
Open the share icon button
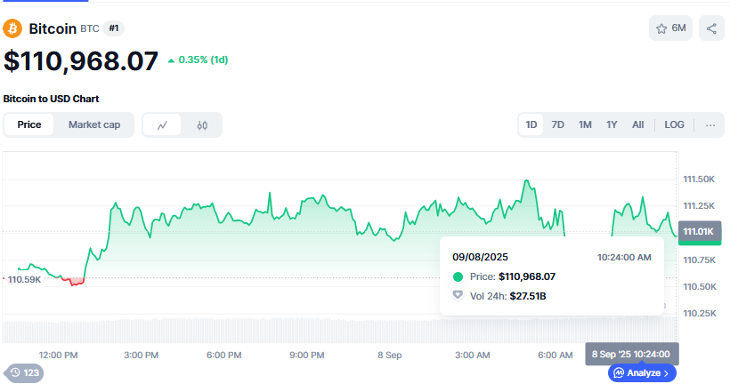pos(711,28)
